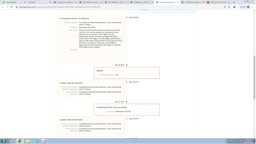Screen dimensions: 256x144
Task: Click the 'Comentários:' label in refund request
Action: (x=73, y=30)
